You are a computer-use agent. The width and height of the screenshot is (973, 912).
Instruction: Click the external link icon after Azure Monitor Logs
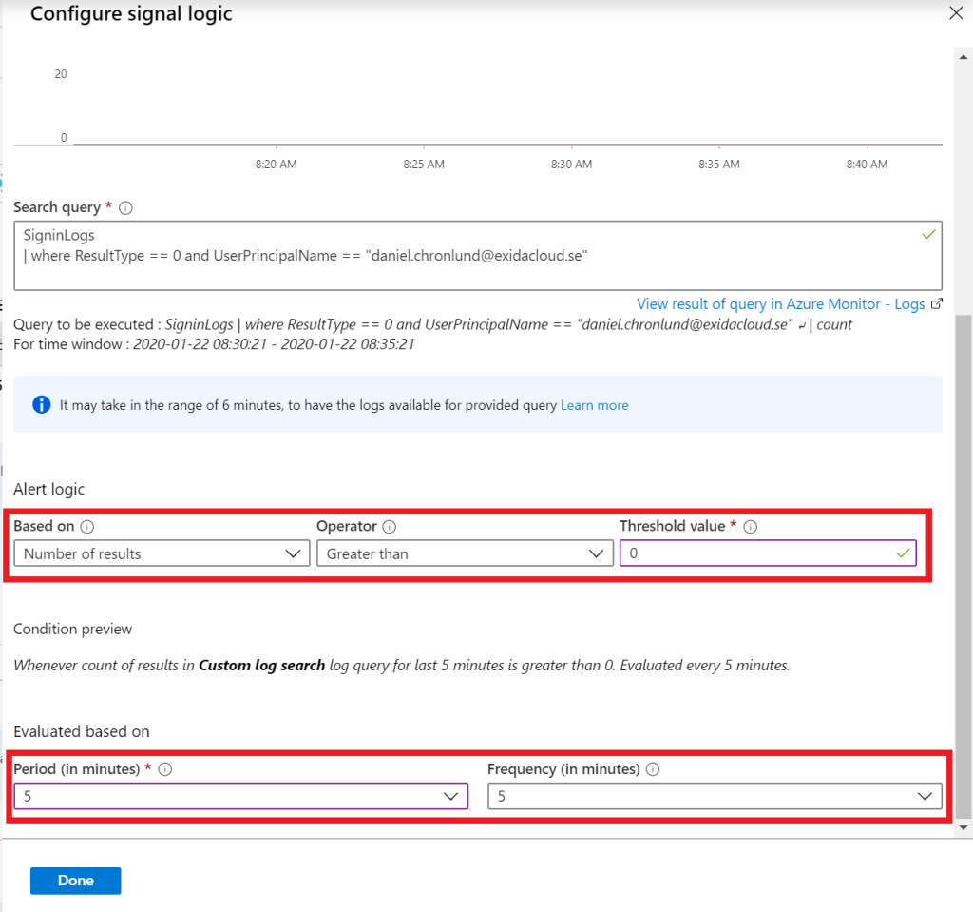click(935, 303)
